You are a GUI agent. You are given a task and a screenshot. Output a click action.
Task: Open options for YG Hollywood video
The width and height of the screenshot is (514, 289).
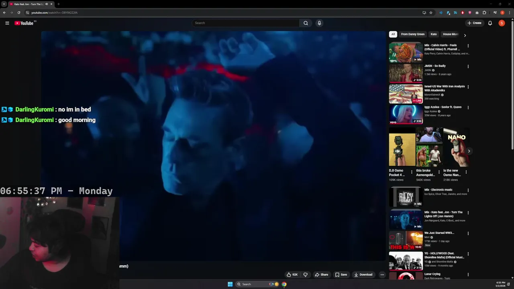click(x=468, y=254)
